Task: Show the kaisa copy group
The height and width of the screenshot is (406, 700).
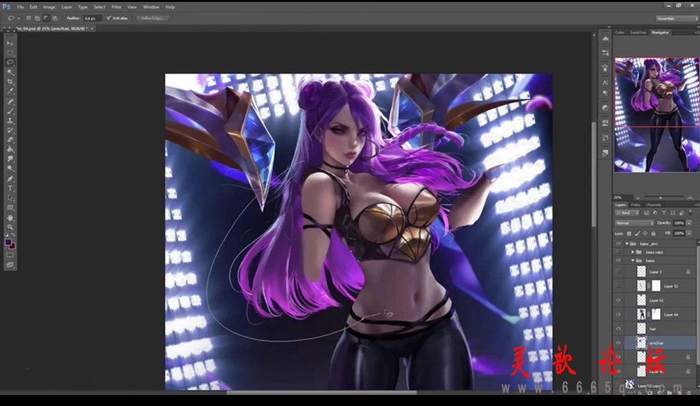Action: (x=618, y=252)
